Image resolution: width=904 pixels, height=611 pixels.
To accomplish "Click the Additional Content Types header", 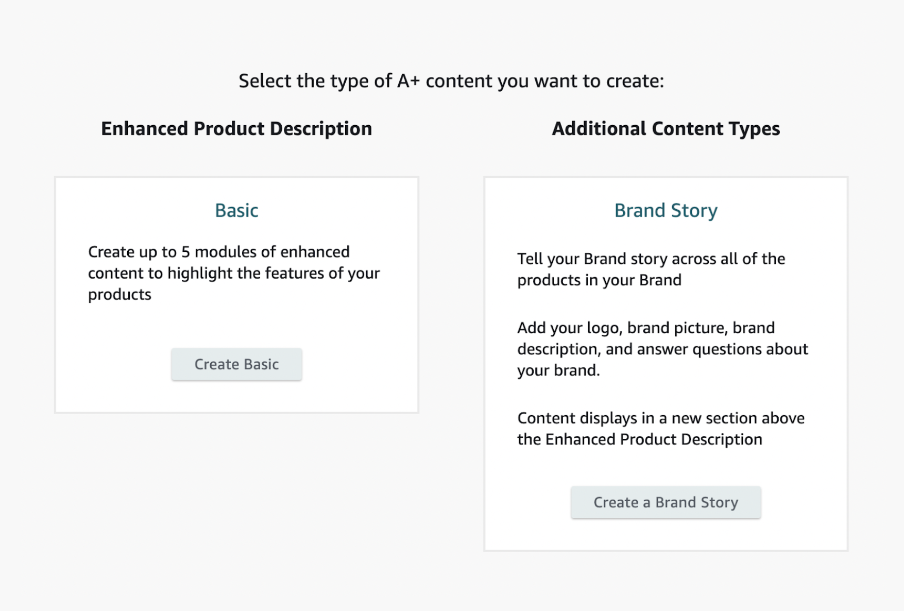I will 666,128.
